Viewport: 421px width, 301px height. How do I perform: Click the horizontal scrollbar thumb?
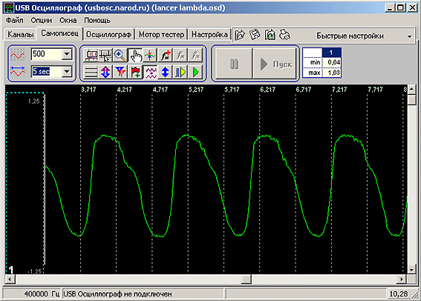point(247,279)
